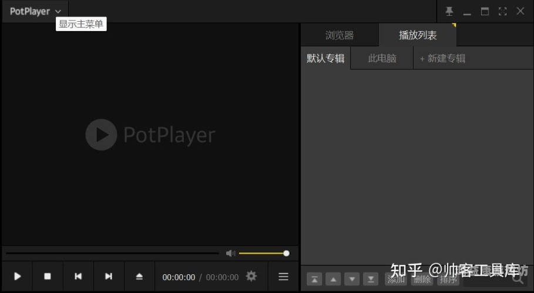This screenshot has width=534, height=293.
Task: Create a new album with 新建专辑
Action: [x=442, y=58]
